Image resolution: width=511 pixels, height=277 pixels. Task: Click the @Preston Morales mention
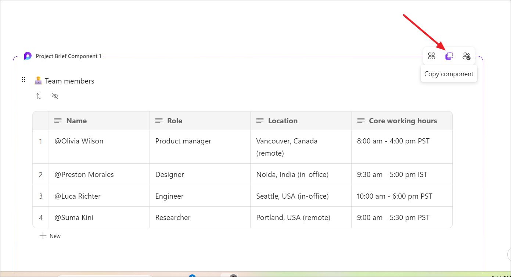coord(84,174)
